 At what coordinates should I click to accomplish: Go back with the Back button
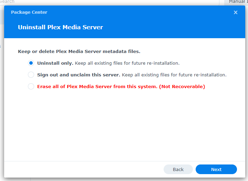(178, 169)
